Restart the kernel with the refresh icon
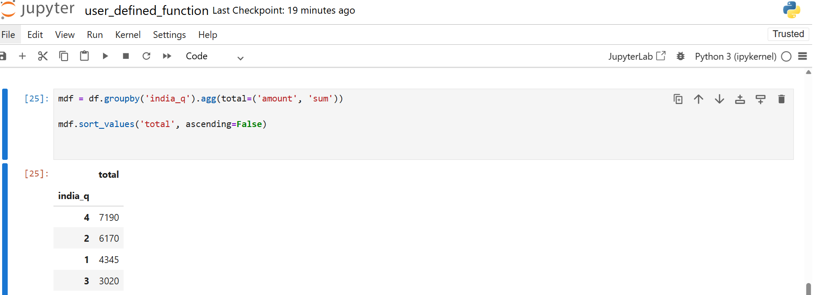This screenshot has width=816, height=295. (146, 56)
